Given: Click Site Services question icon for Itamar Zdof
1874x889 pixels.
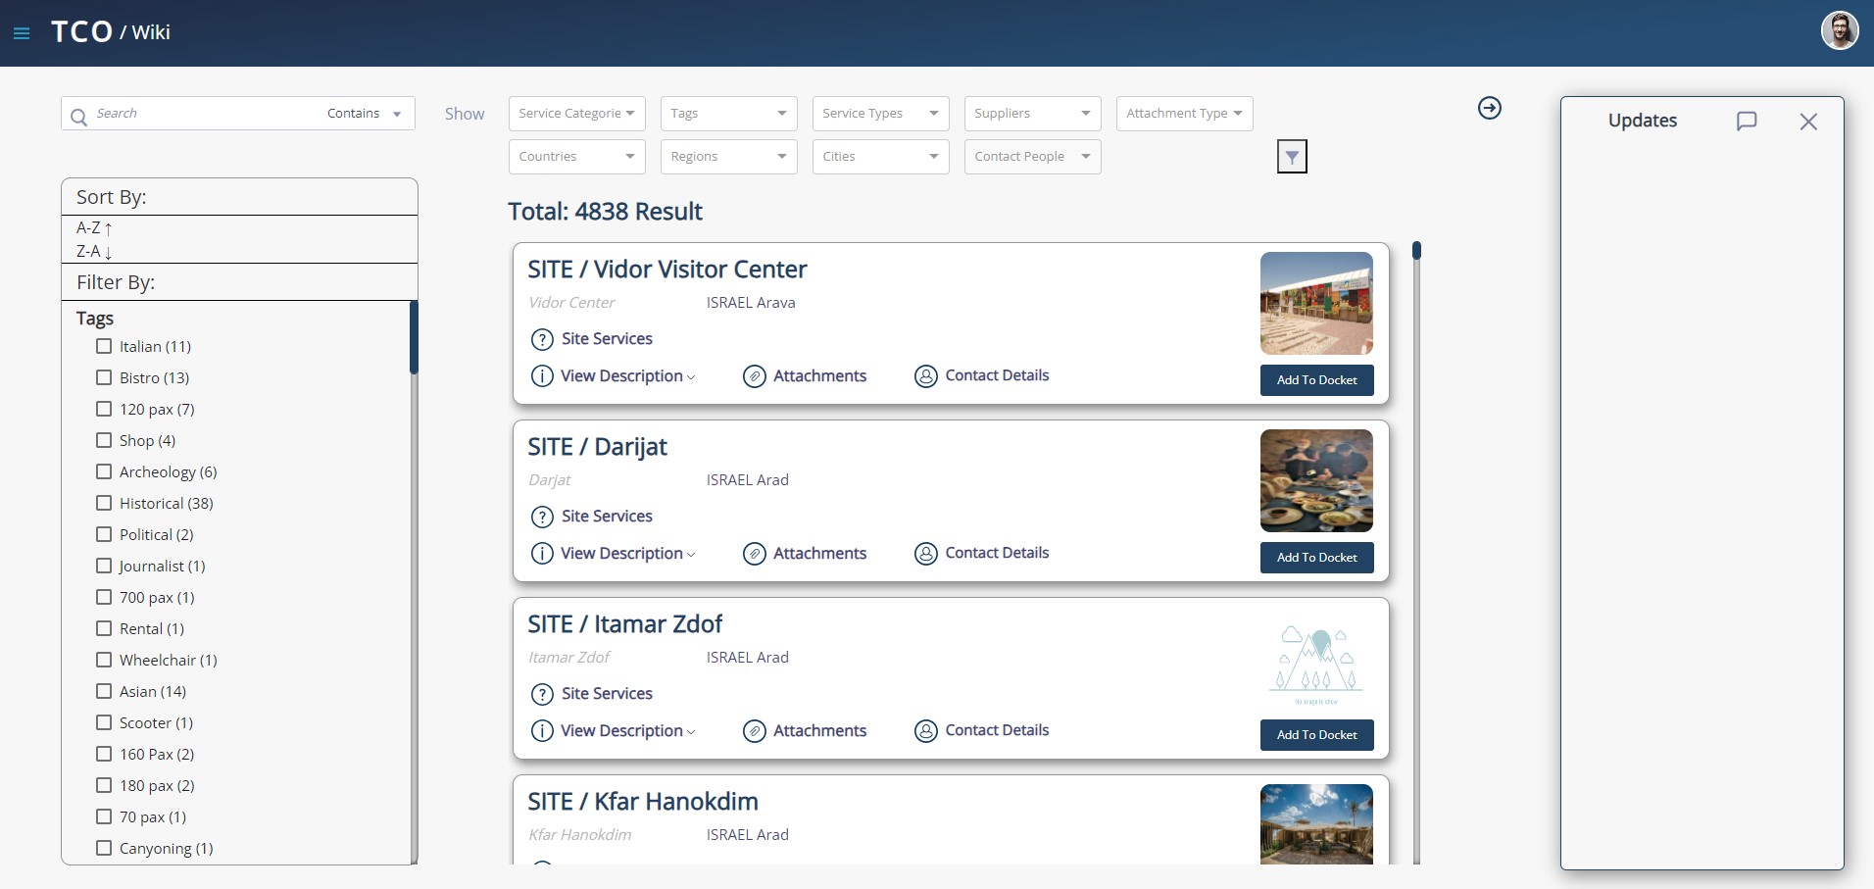Looking at the screenshot, I should tap(542, 694).
